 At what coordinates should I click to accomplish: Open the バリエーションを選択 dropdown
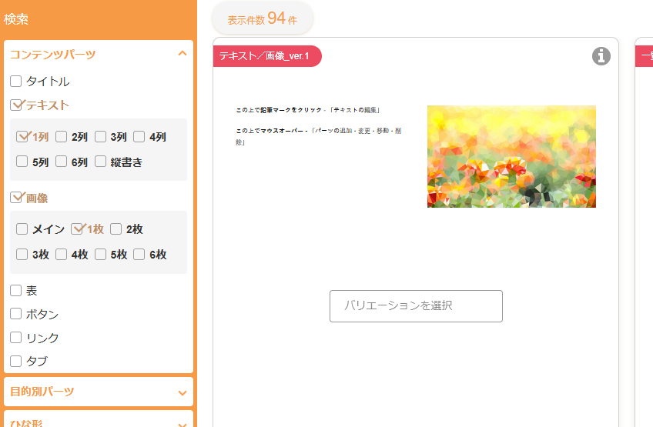pyautogui.click(x=416, y=306)
